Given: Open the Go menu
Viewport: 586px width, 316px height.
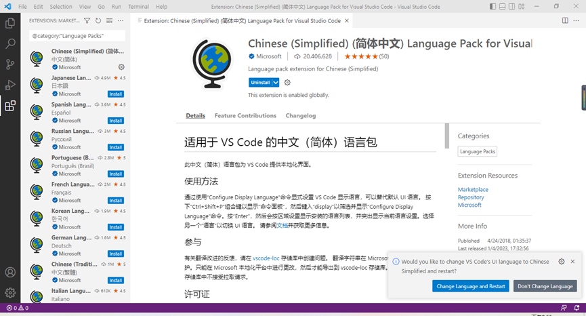Looking at the screenshot, I should tap(101, 6).
